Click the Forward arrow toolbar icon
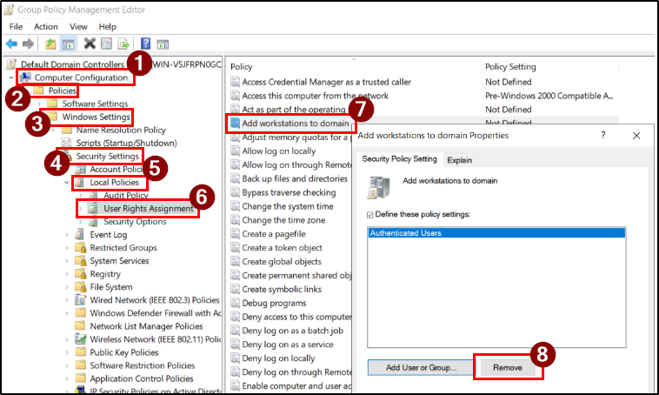This screenshot has width=659, height=395. (28, 44)
